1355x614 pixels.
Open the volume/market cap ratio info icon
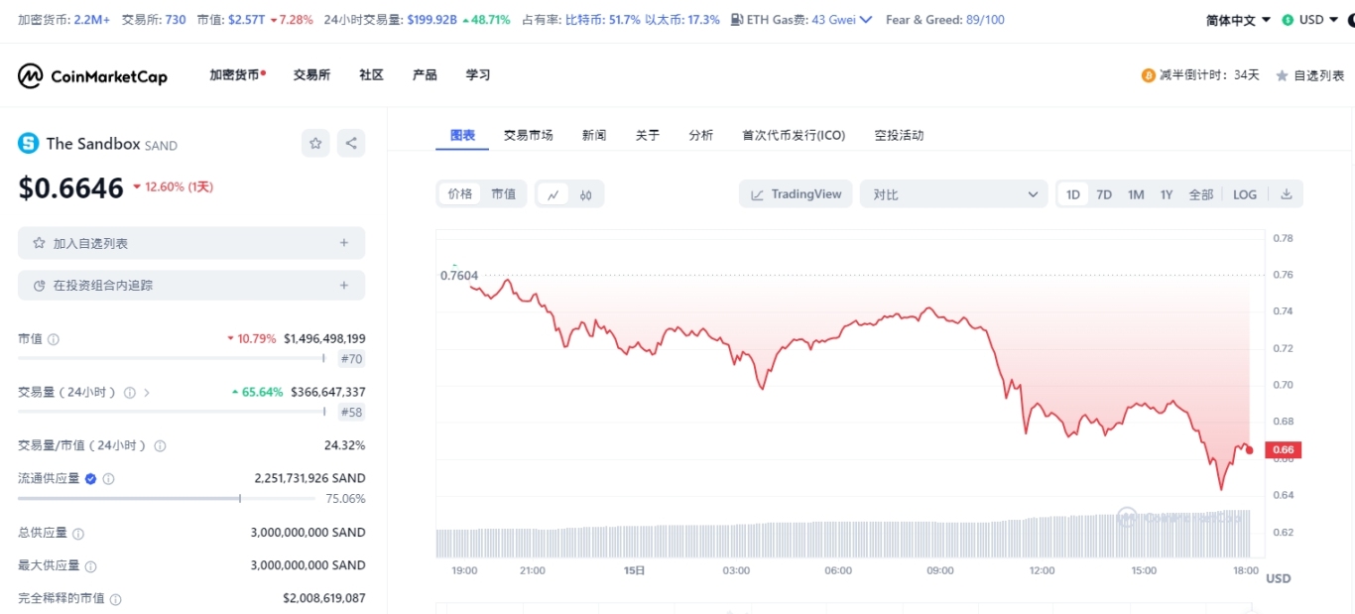[160, 446]
